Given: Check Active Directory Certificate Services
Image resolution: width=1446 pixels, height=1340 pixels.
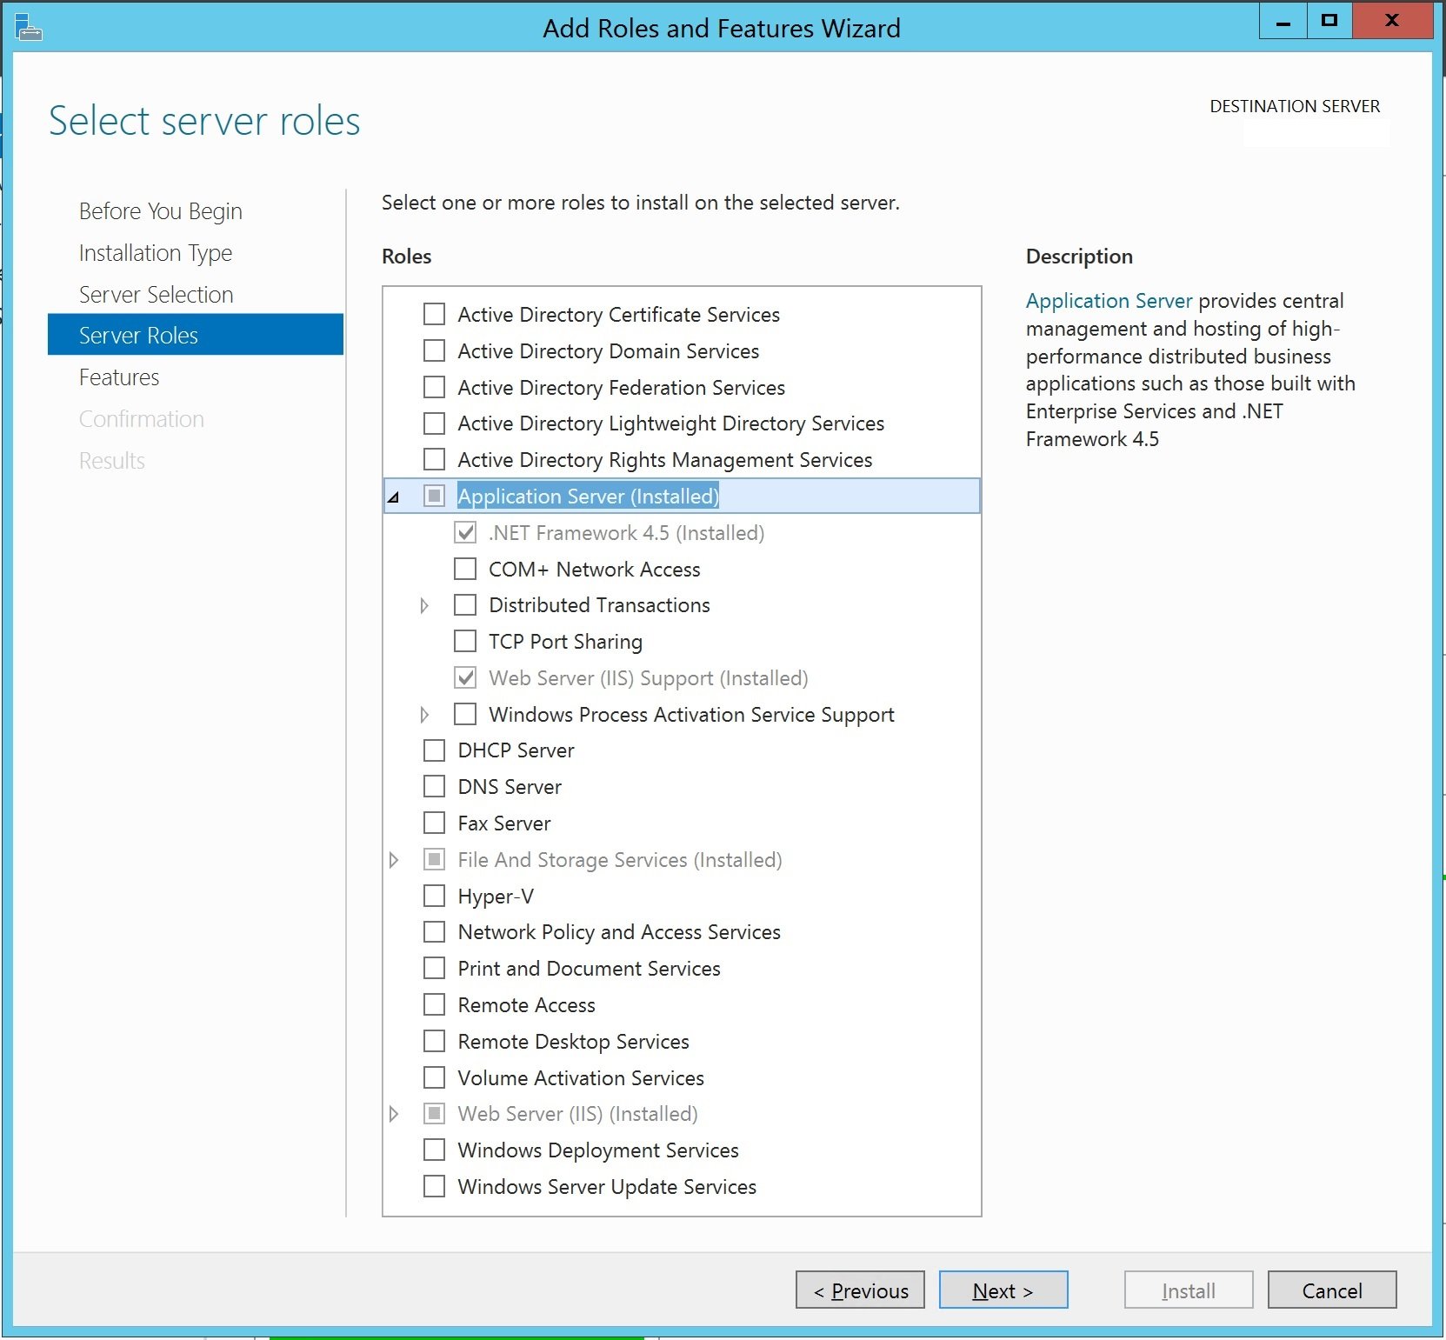Looking at the screenshot, I should pos(434,314).
